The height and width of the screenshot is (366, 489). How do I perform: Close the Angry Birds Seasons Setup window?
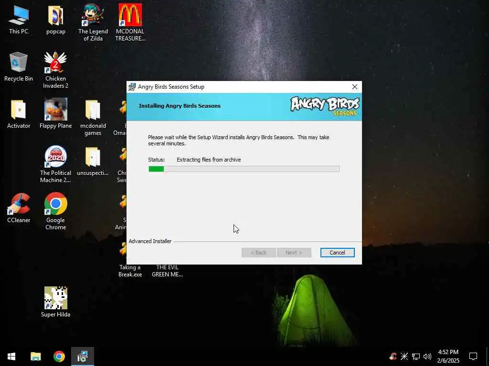[355, 87]
